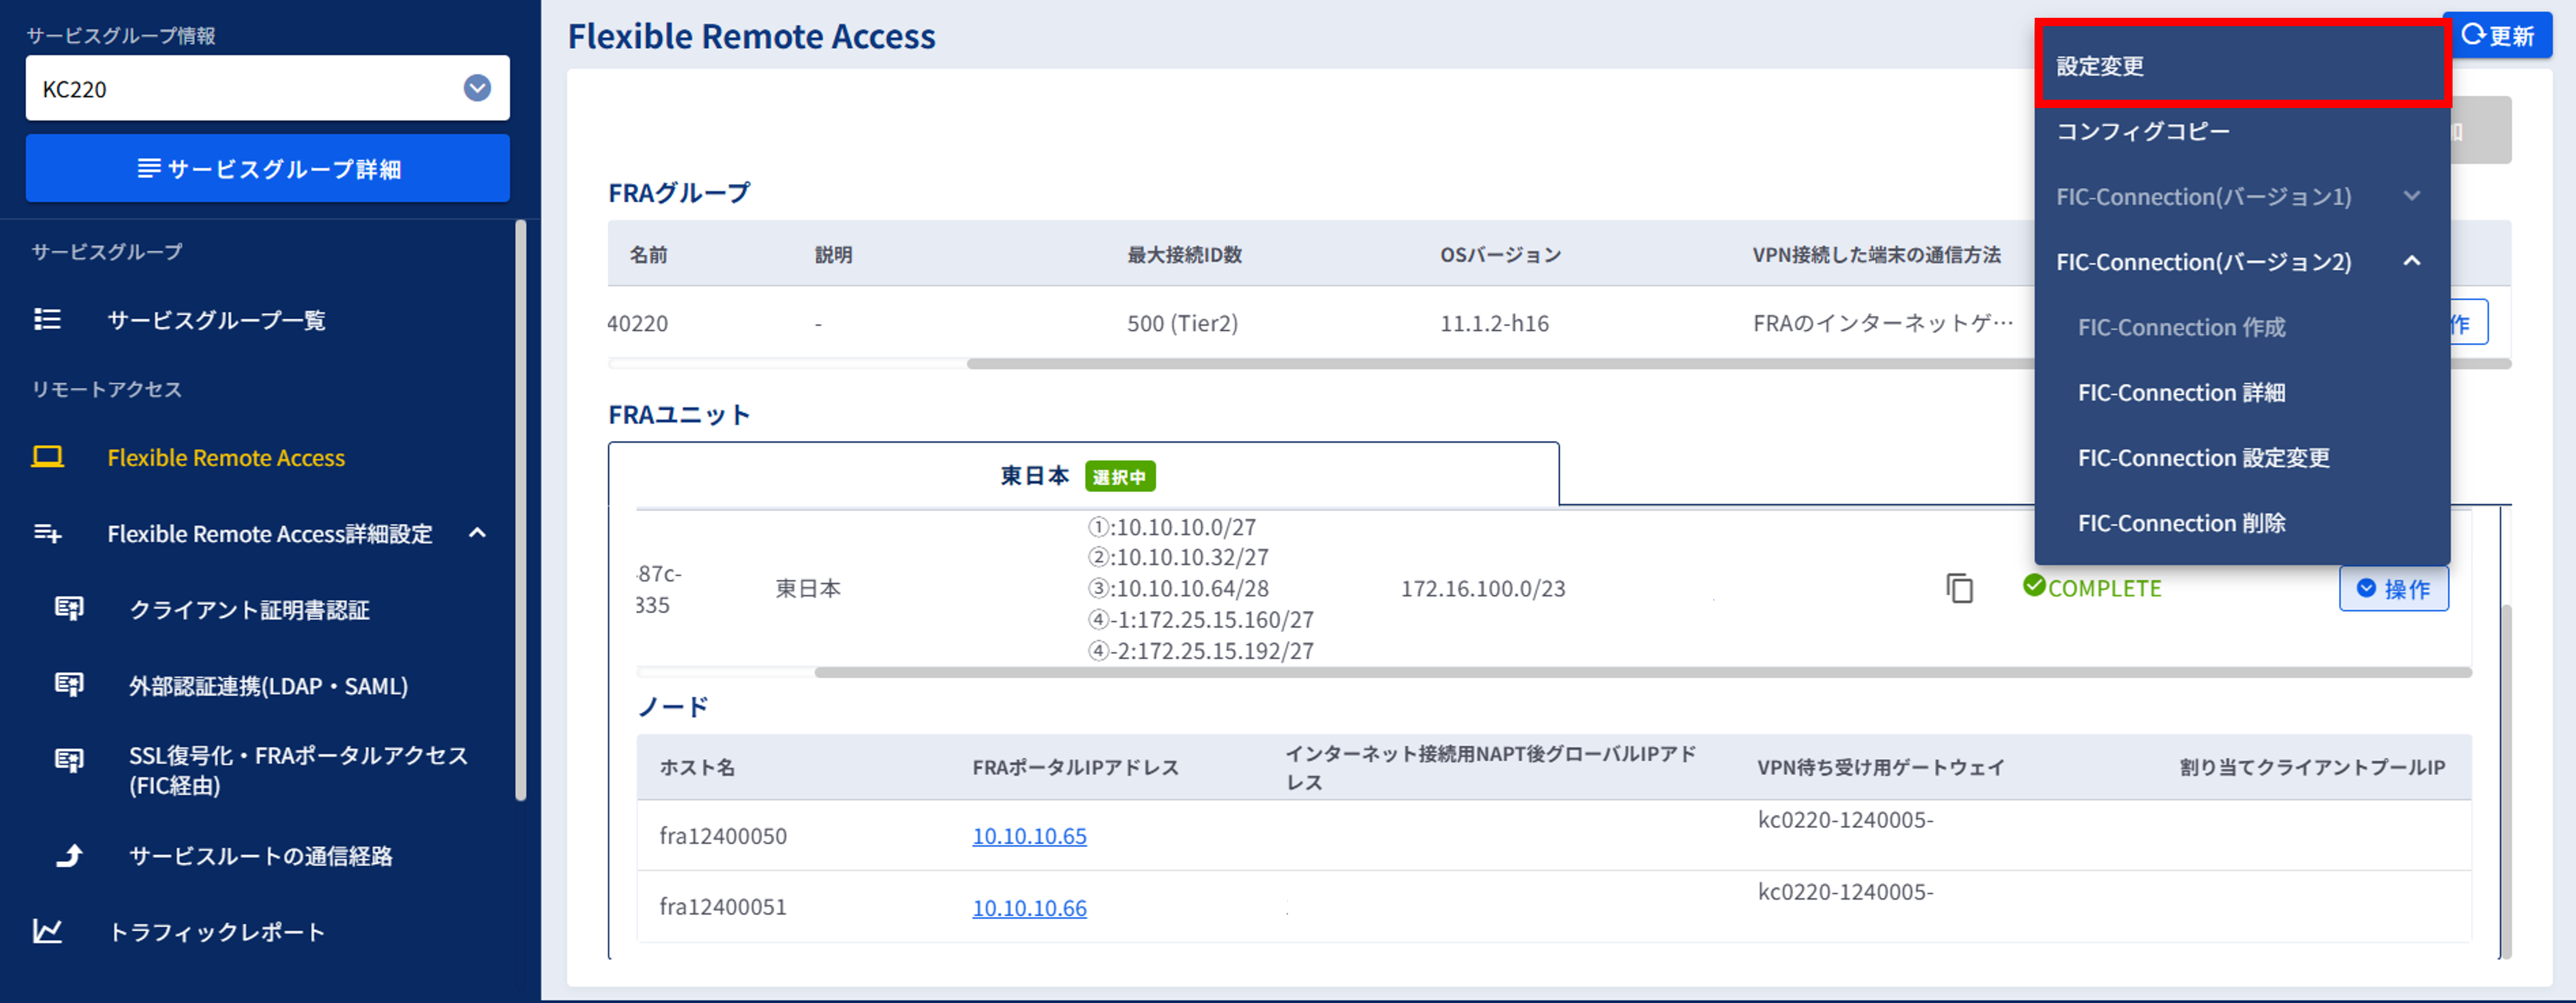Click the Flexible Remote Access laptop icon
This screenshot has height=1003, width=2576.
pyautogui.click(x=47, y=457)
